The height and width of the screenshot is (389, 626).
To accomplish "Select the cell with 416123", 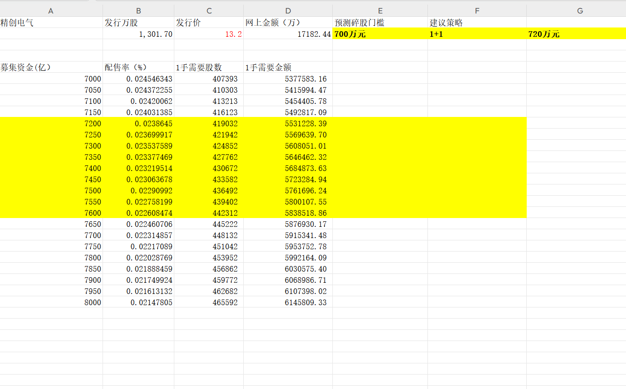I will point(209,112).
